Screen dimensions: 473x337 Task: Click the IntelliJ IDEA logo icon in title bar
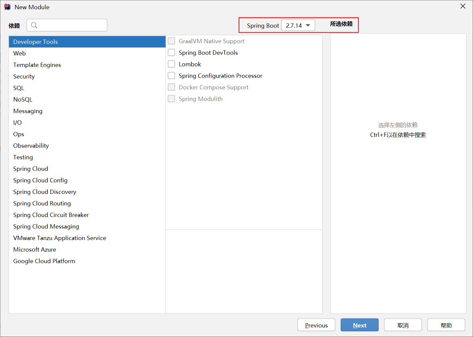point(7,7)
